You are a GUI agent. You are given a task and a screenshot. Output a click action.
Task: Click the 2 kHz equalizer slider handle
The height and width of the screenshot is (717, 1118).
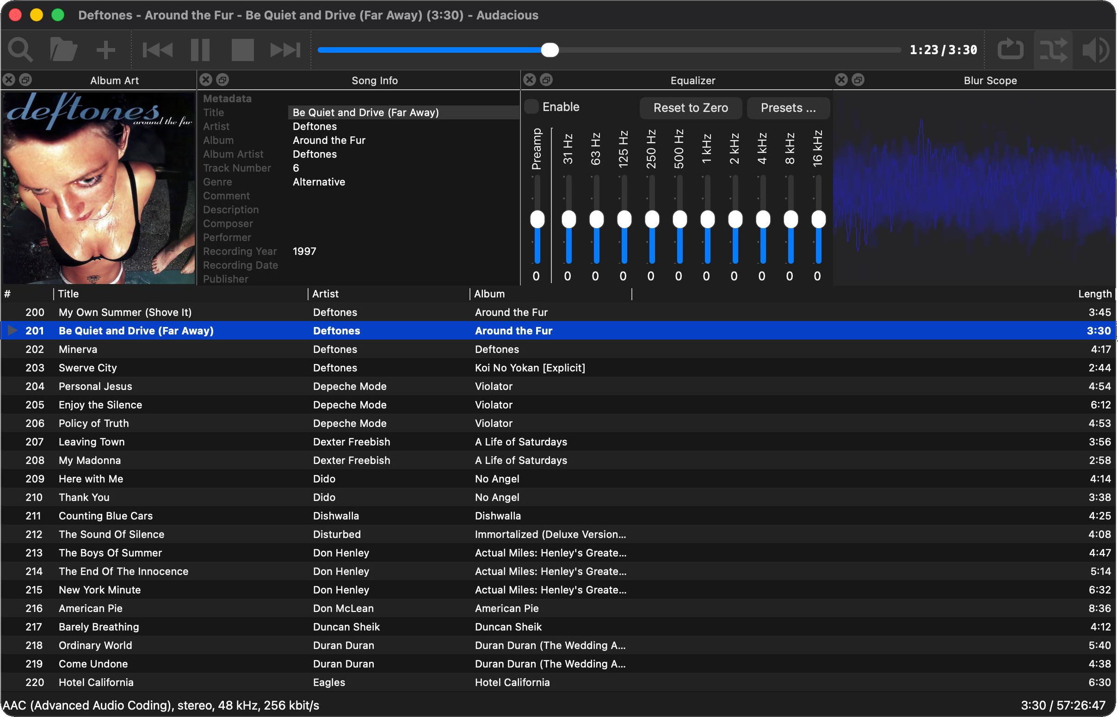point(735,219)
